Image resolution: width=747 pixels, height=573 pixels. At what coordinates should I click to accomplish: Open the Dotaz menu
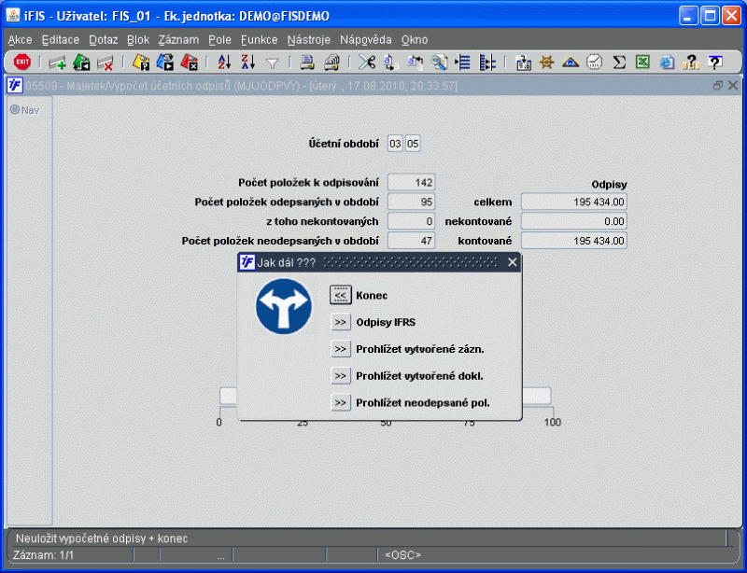pyautogui.click(x=104, y=40)
